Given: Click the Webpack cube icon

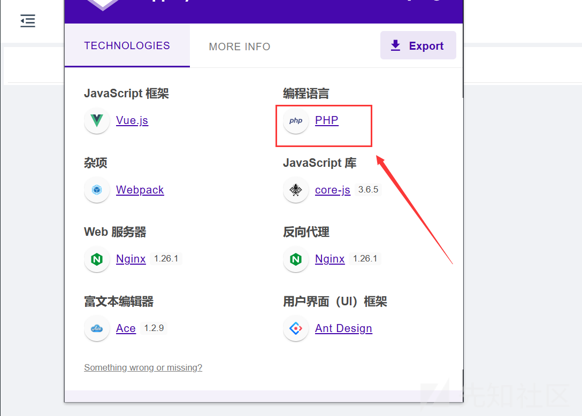Looking at the screenshot, I should tap(97, 190).
